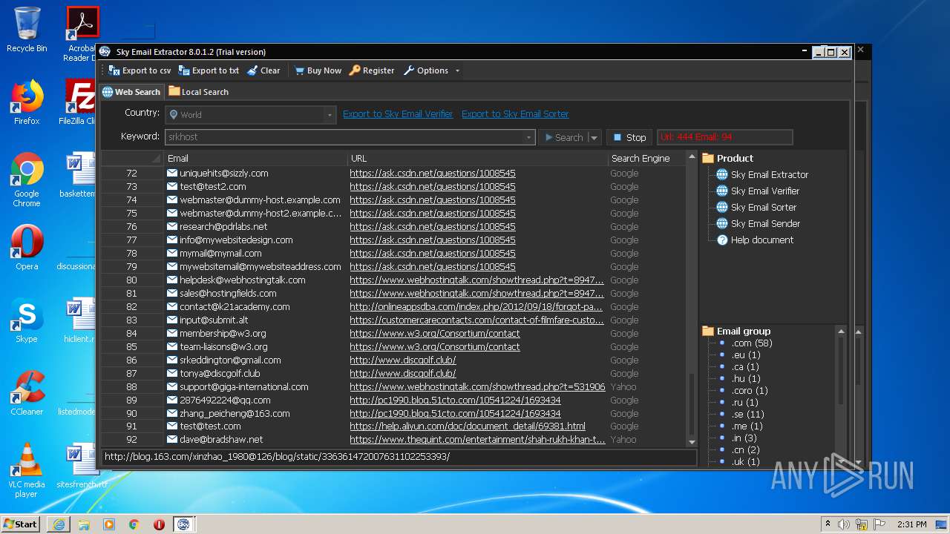This screenshot has width=950, height=534.
Task: Open VLC media player desktop icon
Action: [x=27, y=470]
